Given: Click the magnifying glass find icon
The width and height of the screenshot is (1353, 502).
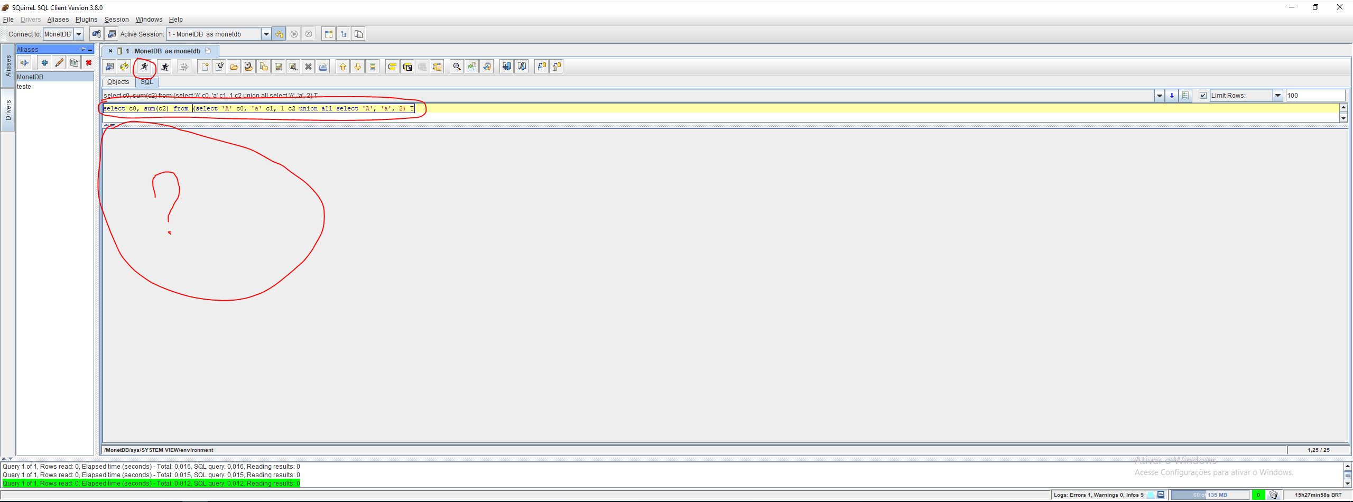Looking at the screenshot, I should click(457, 67).
